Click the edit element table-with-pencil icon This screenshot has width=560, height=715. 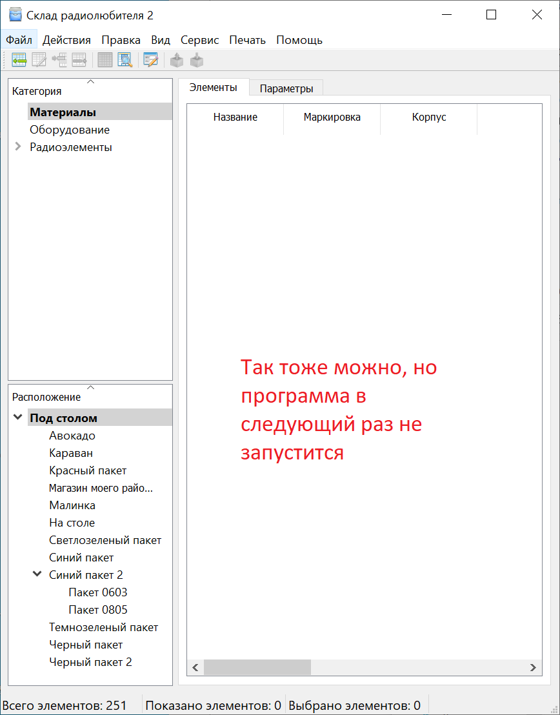39,60
